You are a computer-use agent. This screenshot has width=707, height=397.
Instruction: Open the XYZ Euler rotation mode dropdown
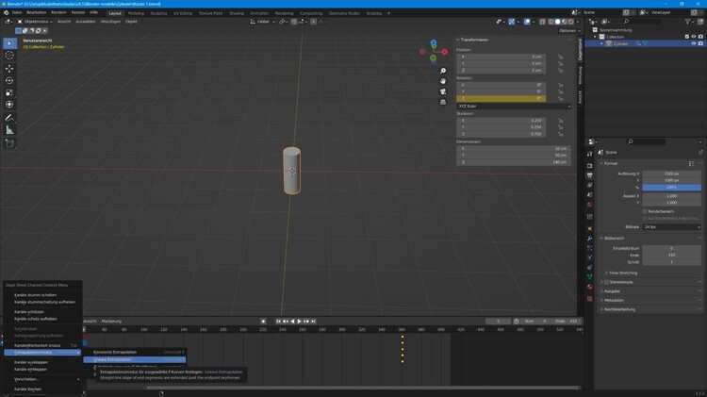coord(513,107)
